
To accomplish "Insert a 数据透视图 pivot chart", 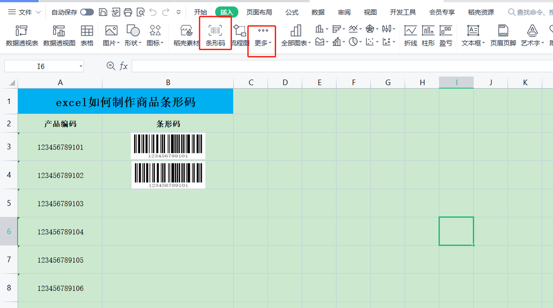I will click(59, 36).
